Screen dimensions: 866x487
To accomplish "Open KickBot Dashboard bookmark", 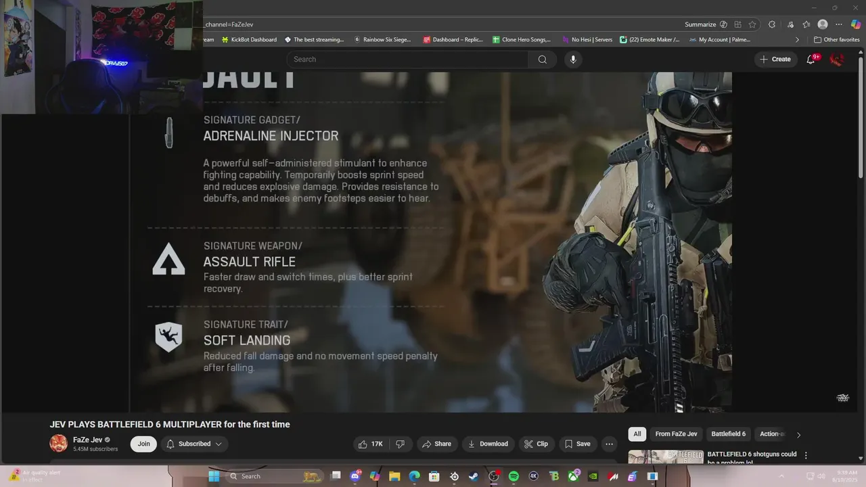I will pos(249,40).
